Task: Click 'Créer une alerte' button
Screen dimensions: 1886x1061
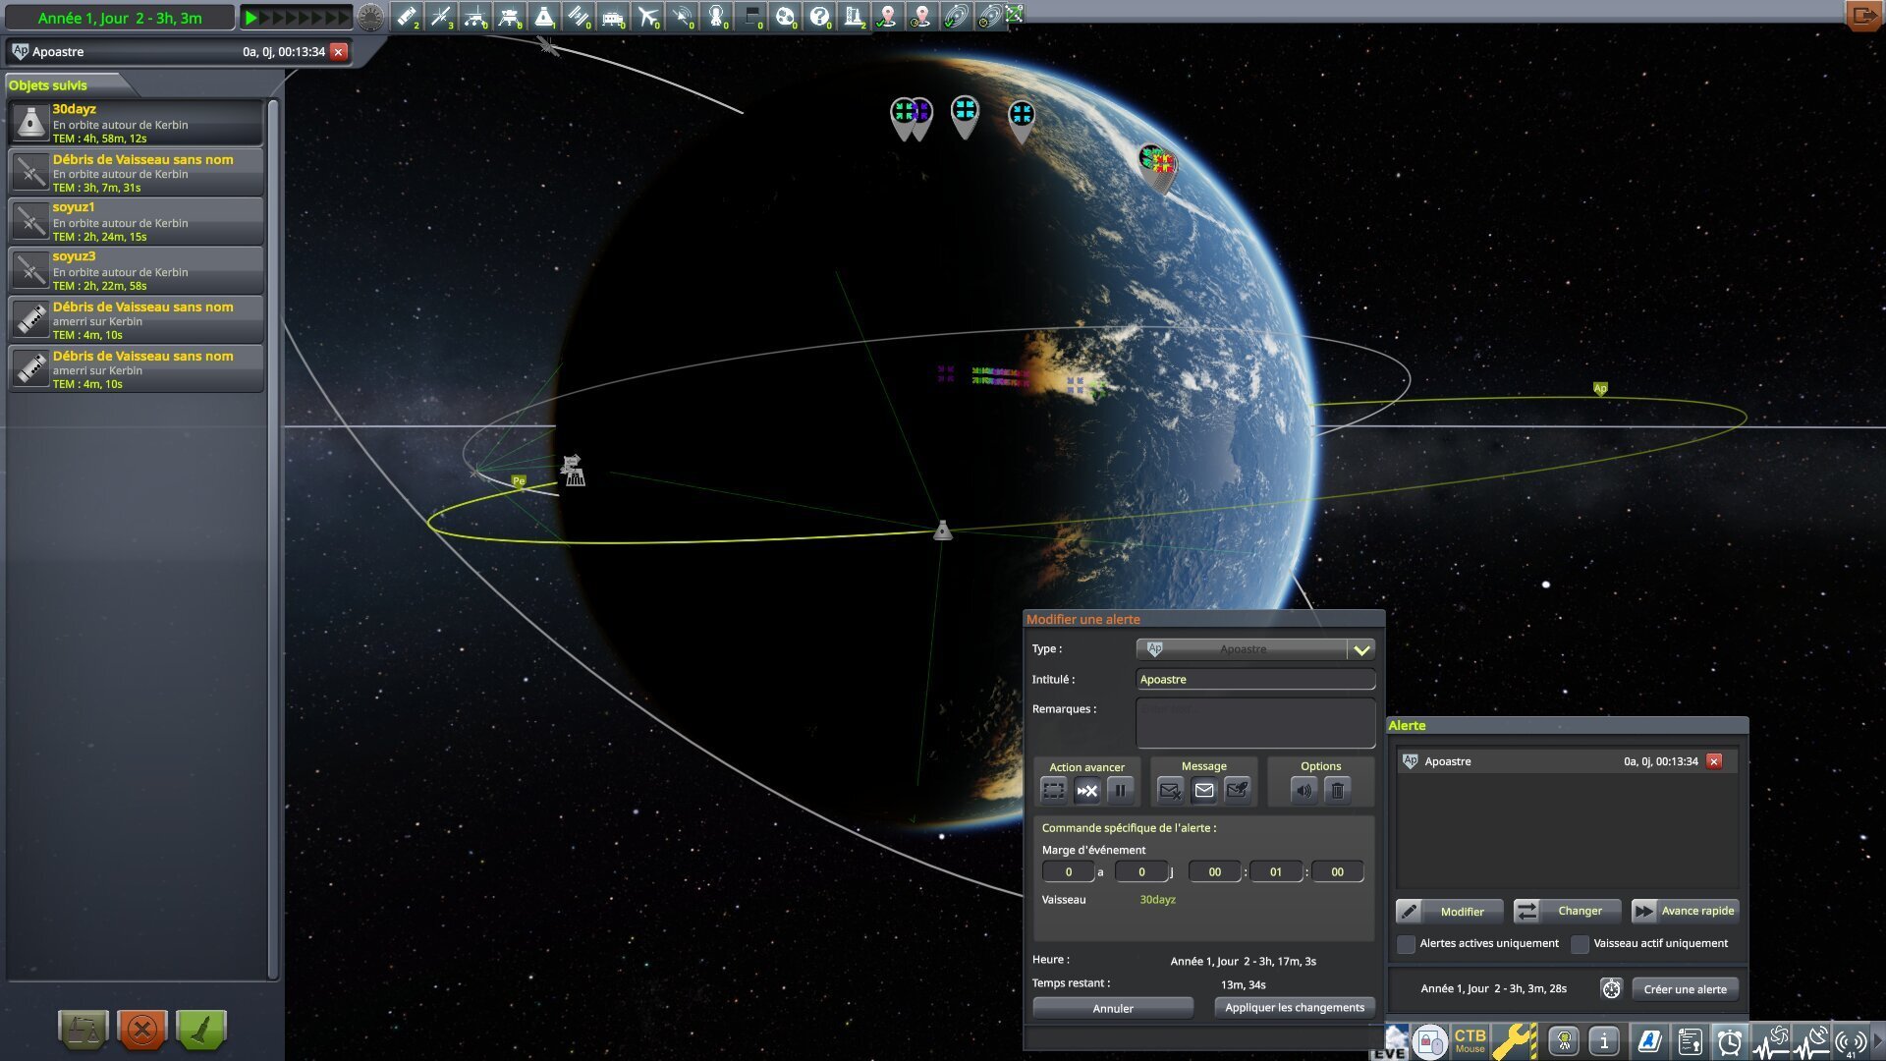Action: pyautogui.click(x=1685, y=989)
